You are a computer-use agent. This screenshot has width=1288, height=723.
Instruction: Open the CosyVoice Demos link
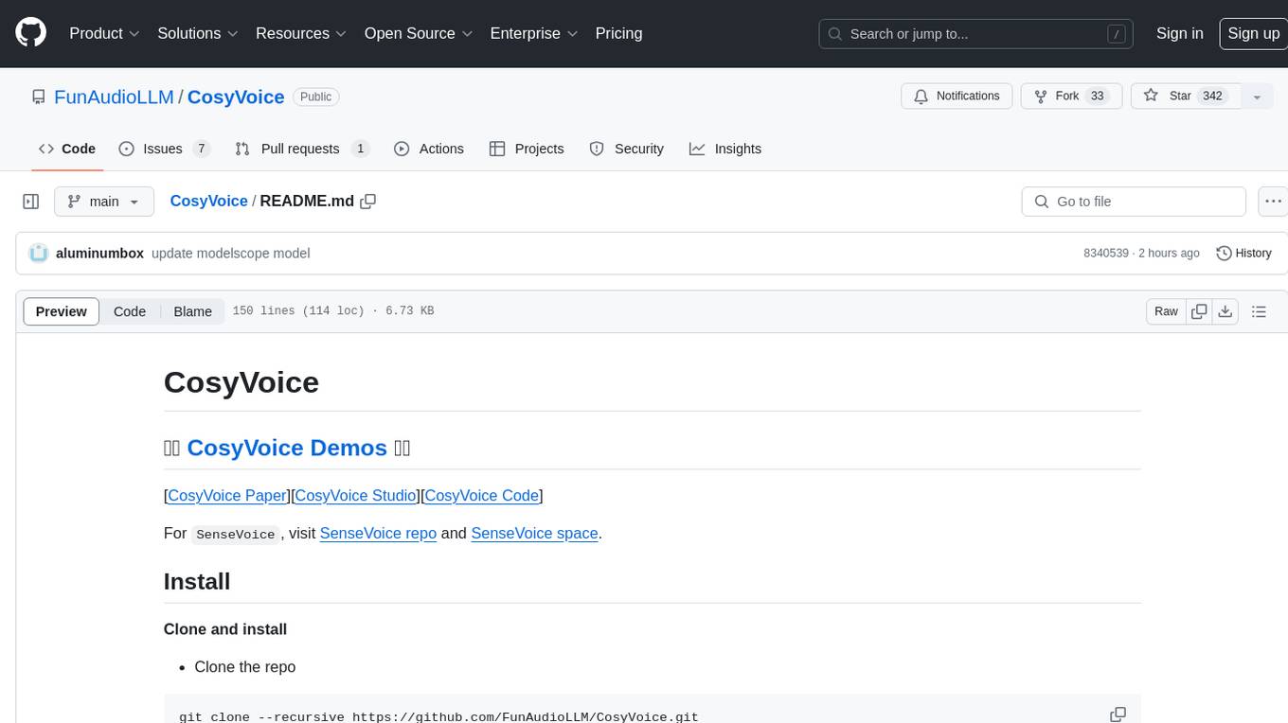(x=287, y=448)
